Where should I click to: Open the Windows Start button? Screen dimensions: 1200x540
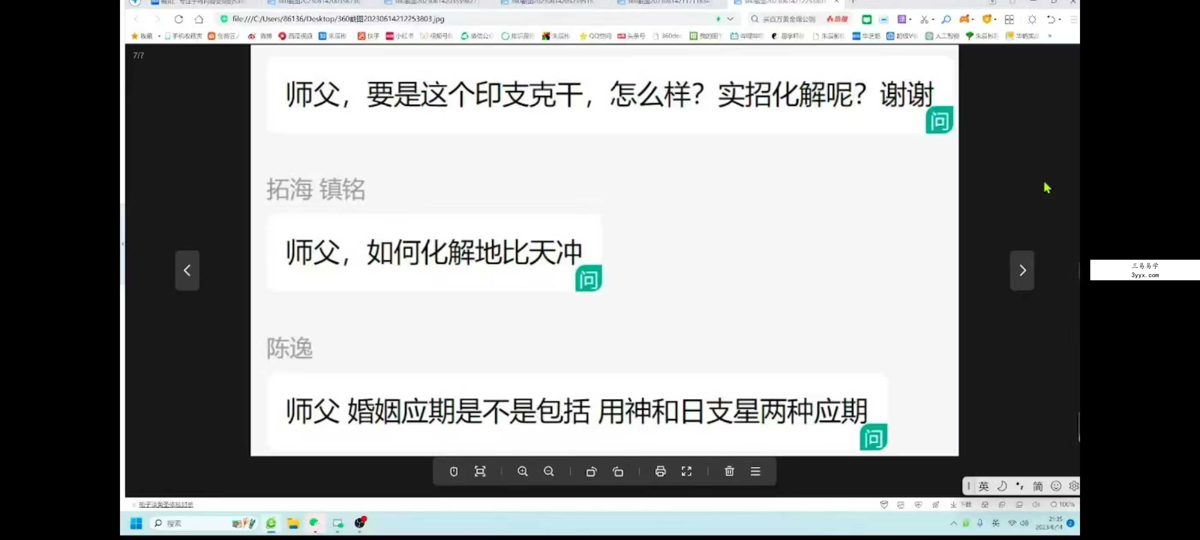point(136,524)
